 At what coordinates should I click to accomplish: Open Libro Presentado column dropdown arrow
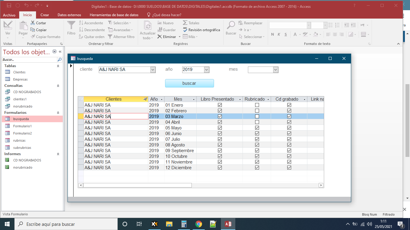pos(240,99)
